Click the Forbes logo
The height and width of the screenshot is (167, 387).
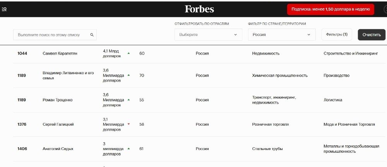click(x=199, y=9)
